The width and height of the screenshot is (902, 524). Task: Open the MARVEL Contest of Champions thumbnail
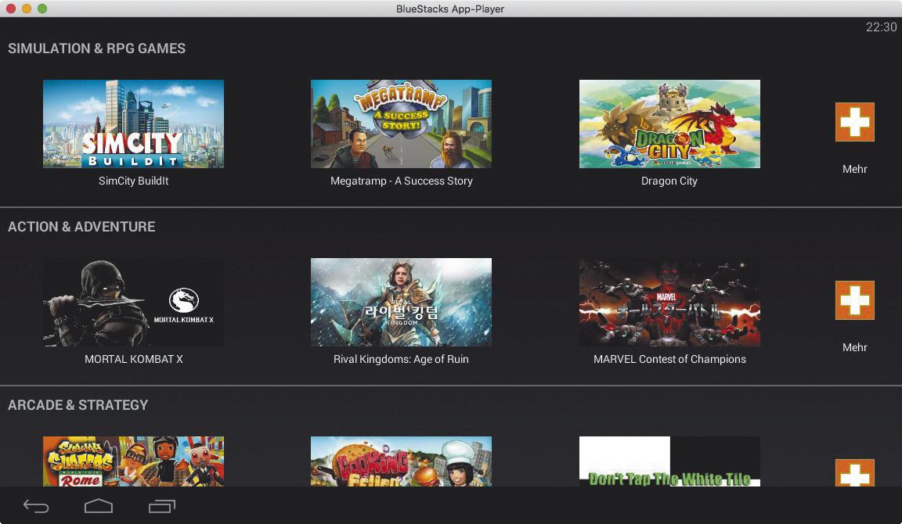point(669,302)
